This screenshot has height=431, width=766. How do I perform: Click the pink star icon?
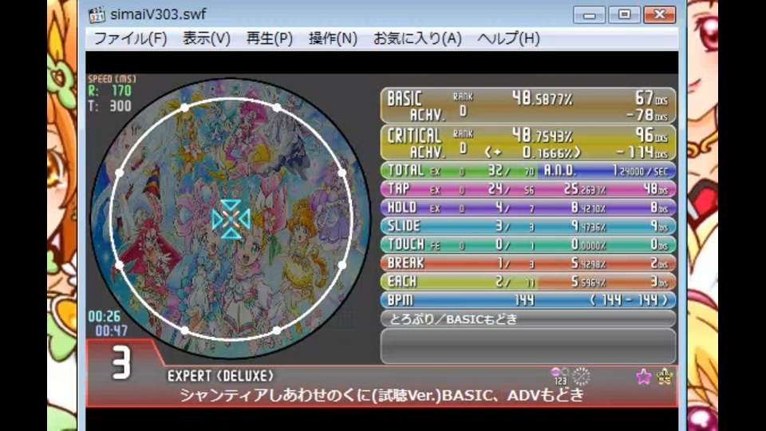pyautogui.click(x=643, y=376)
